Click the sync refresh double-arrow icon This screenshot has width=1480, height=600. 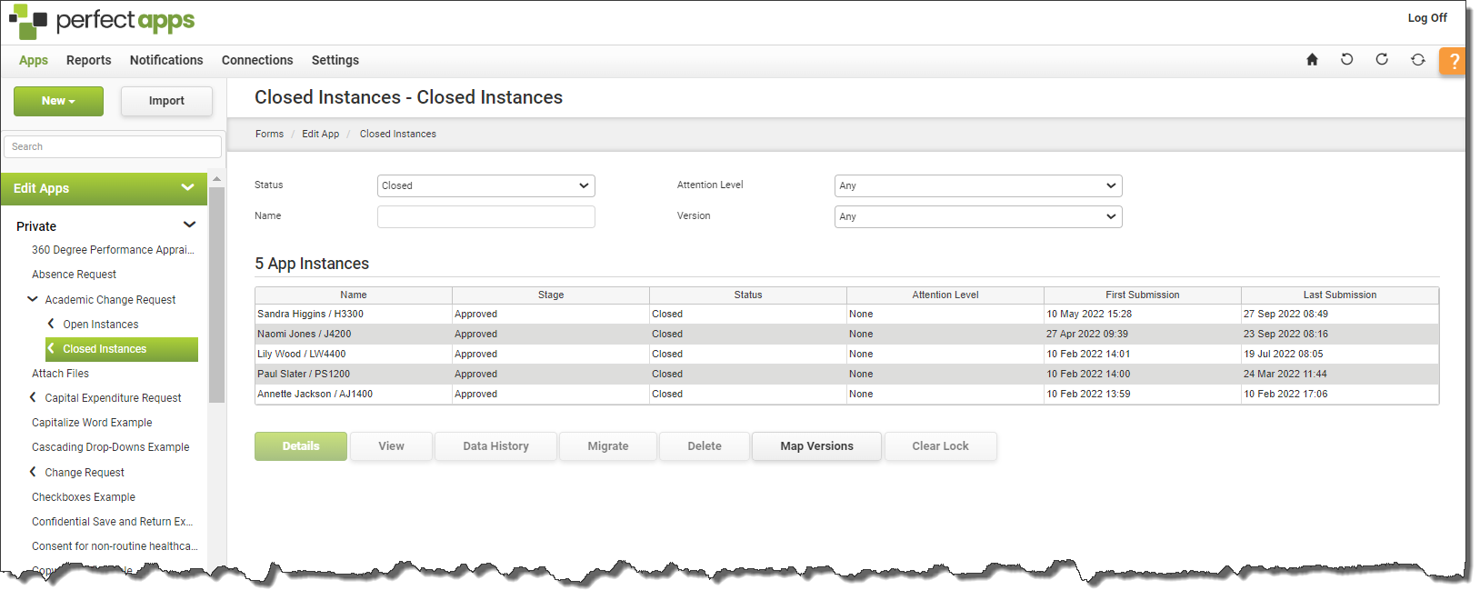tap(1418, 60)
